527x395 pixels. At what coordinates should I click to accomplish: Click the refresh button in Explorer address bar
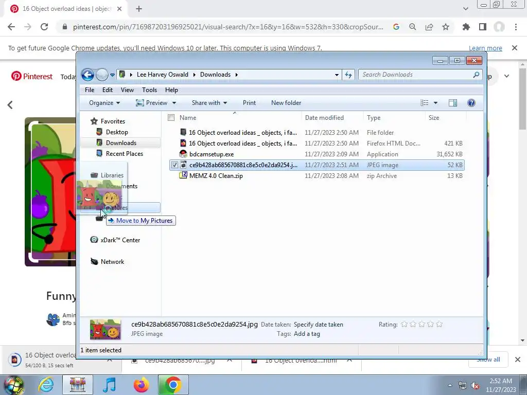pos(348,75)
